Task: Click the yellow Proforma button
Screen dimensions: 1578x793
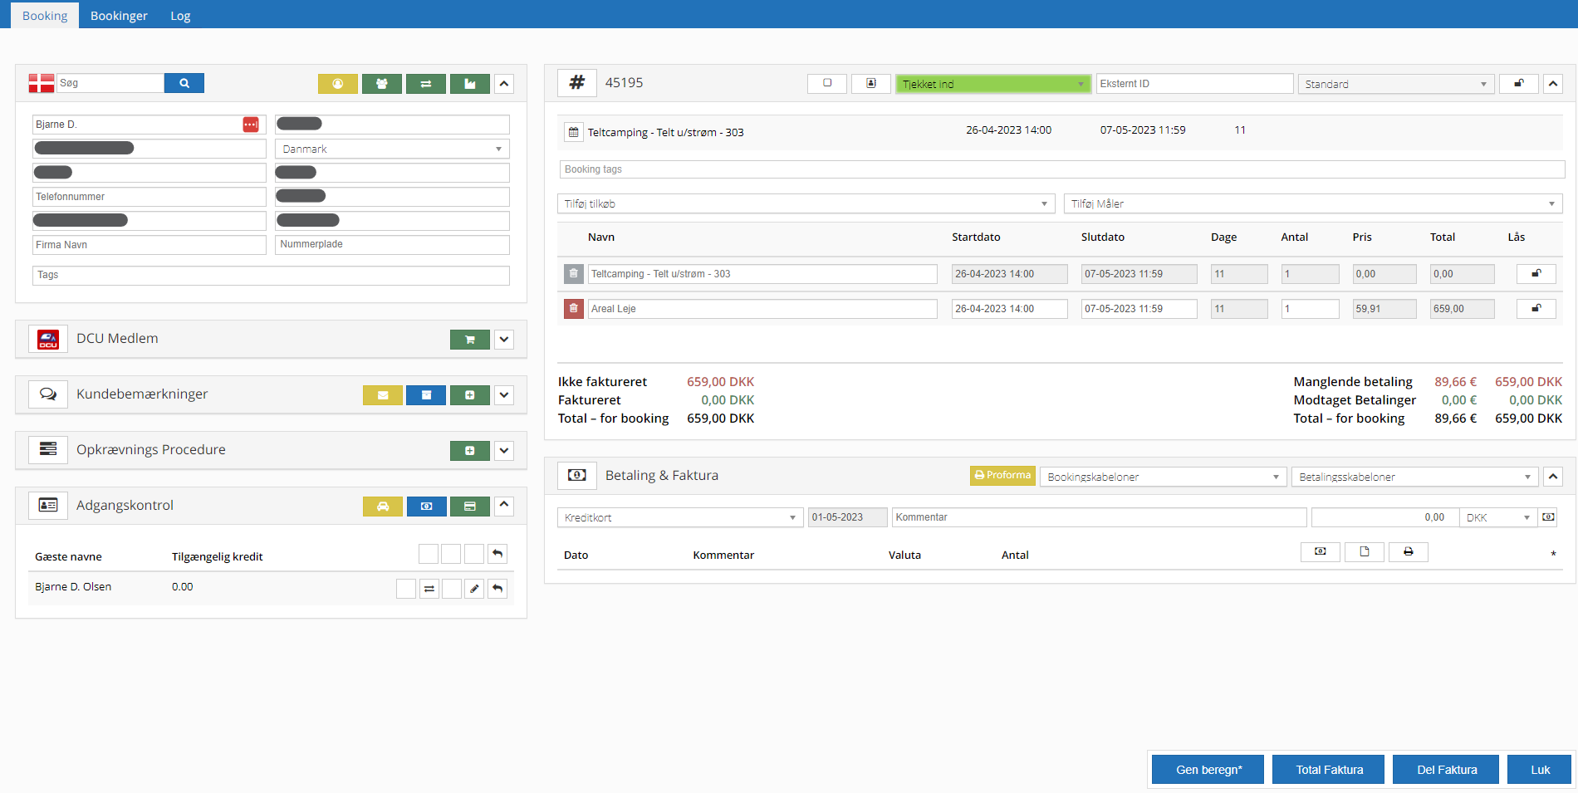Action: pos(1002,476)
